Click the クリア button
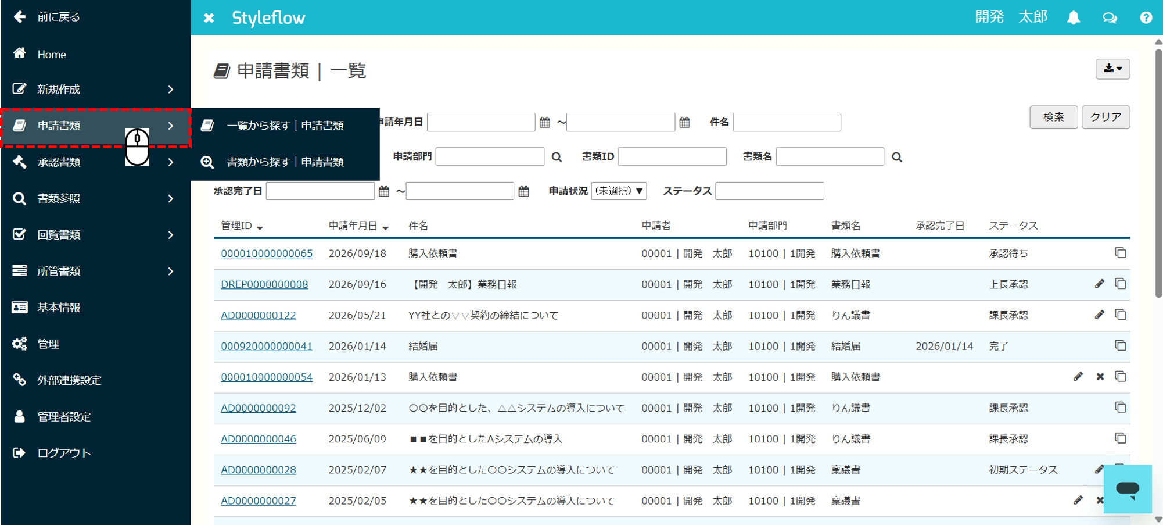This screenshot has width=1163, height=525. [x=1105, y=117]
